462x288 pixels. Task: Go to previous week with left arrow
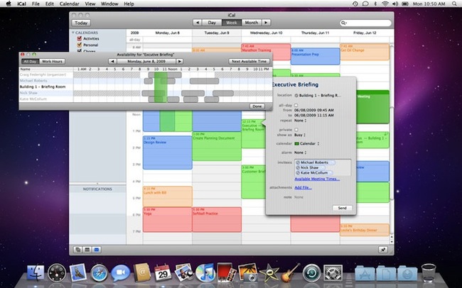click(x=198, y=23)
